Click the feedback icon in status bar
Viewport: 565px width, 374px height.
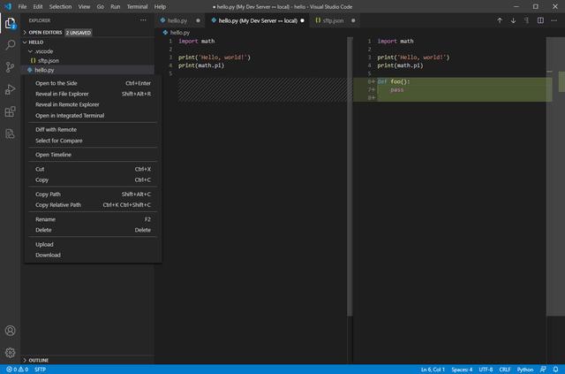point(543,370)
